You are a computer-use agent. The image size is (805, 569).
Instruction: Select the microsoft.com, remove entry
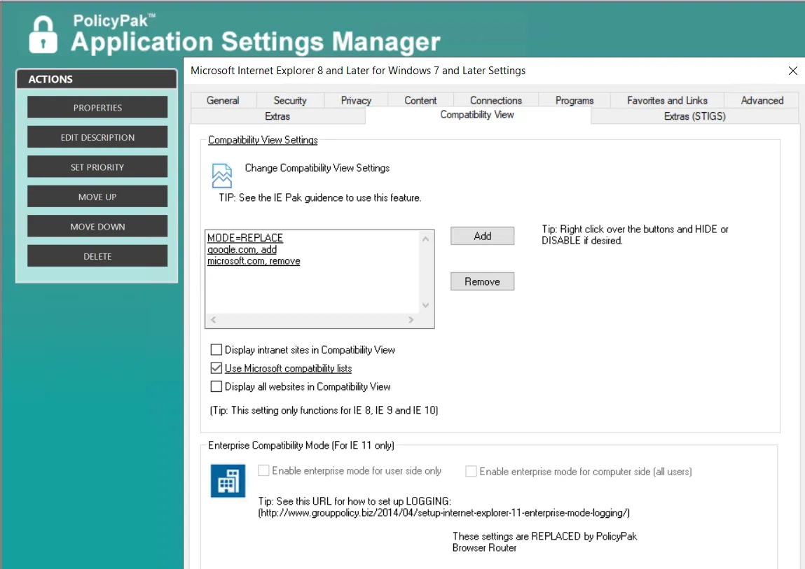point(254,261)
